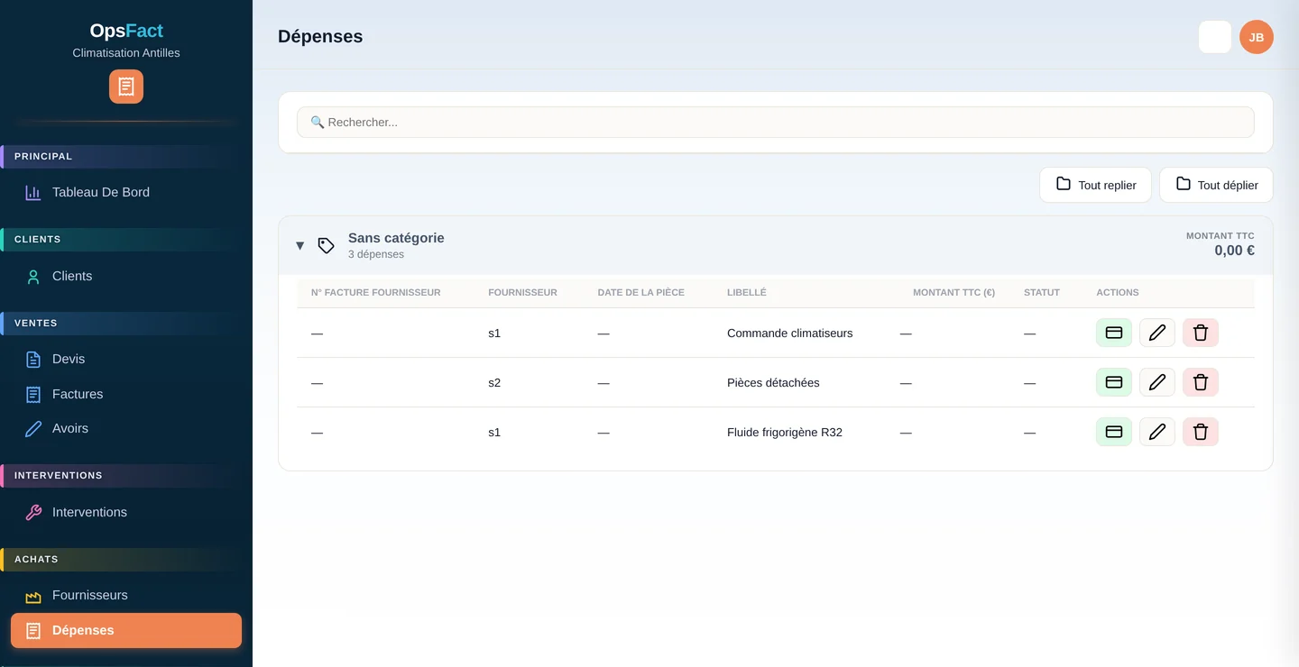The height and width of the screenshot is (667, 1299).
Task: Click the Statut column header
Action: click(x=1042, y=292)
